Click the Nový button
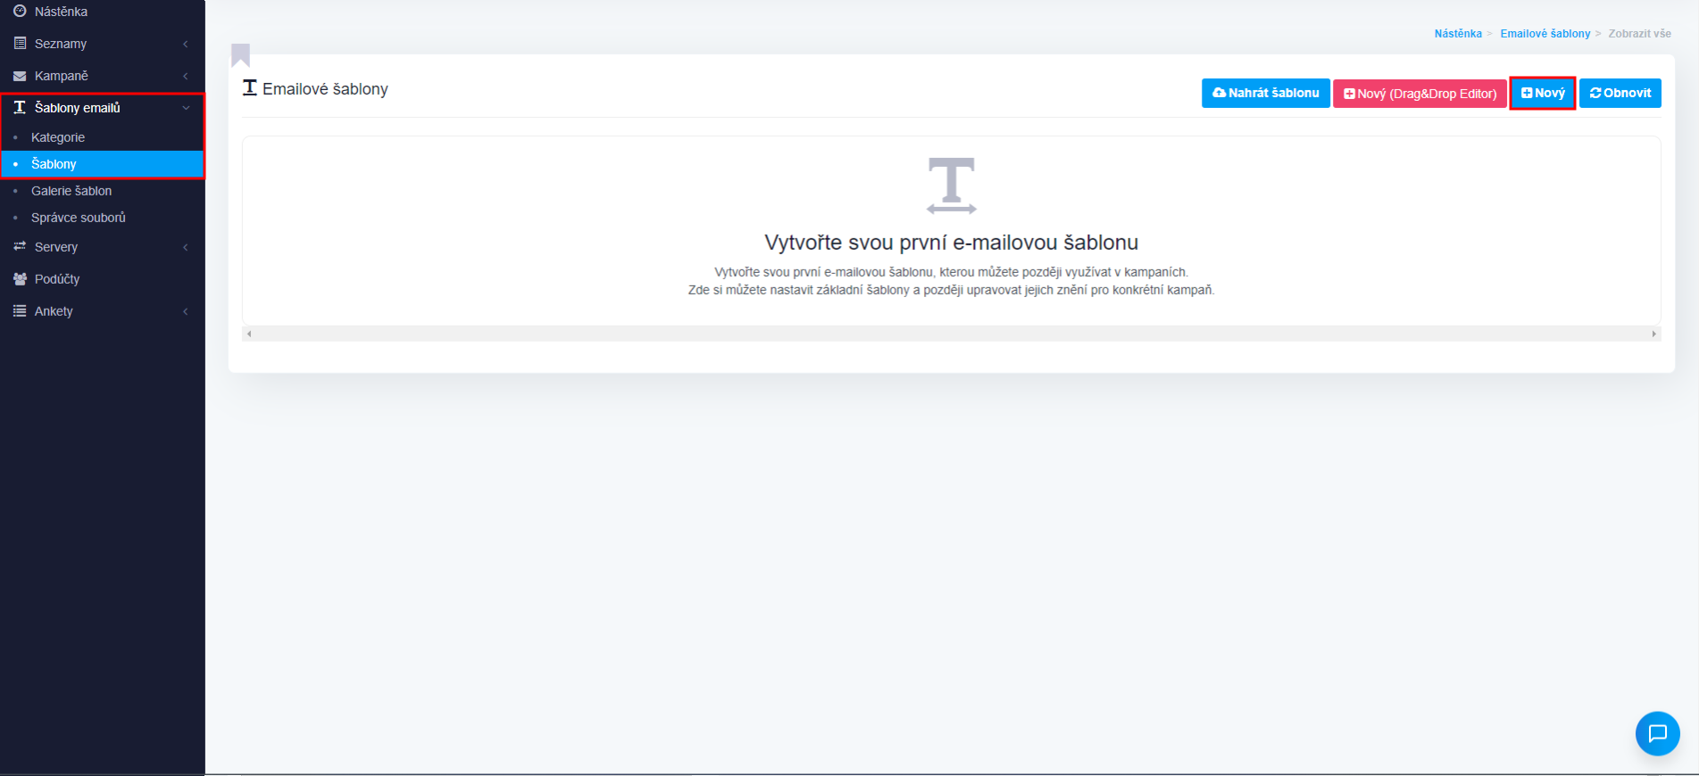This screenshot has height=776, width=1699. coord(1543,93)
